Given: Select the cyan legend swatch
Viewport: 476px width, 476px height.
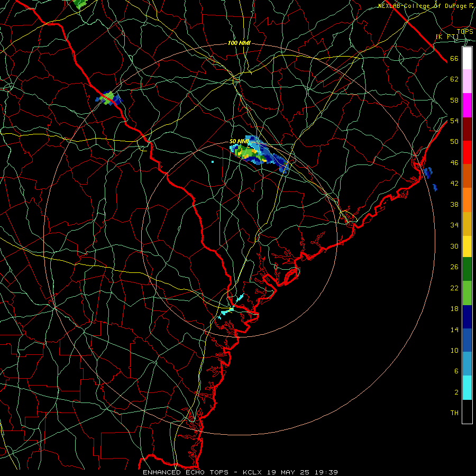Looking at the screenshot, I should pyautogui.click(x=467, y=388).
